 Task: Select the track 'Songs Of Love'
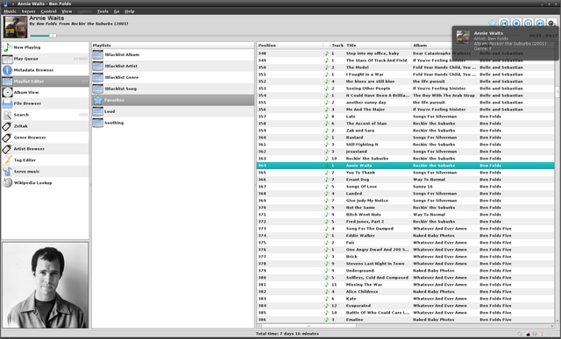pyautogui.click(x=405, y=187)
